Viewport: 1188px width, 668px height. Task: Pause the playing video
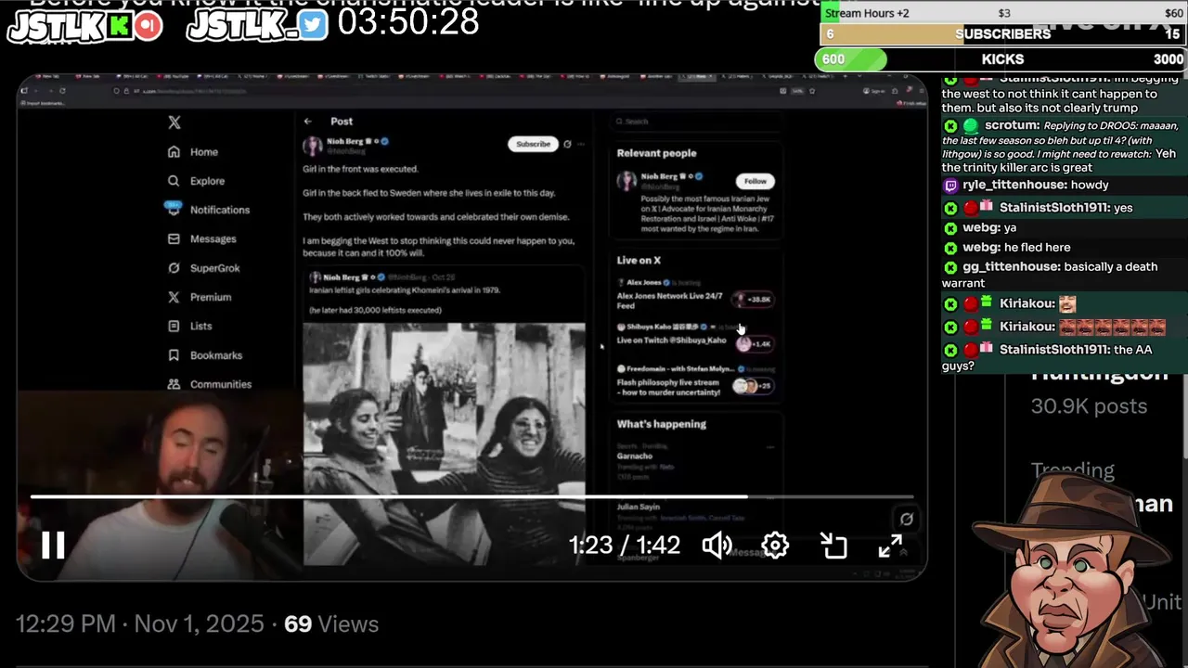[x=53, y=546]
